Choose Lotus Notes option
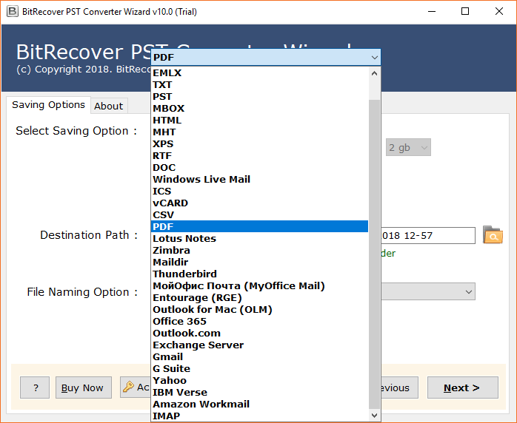 tap(259, 238)
